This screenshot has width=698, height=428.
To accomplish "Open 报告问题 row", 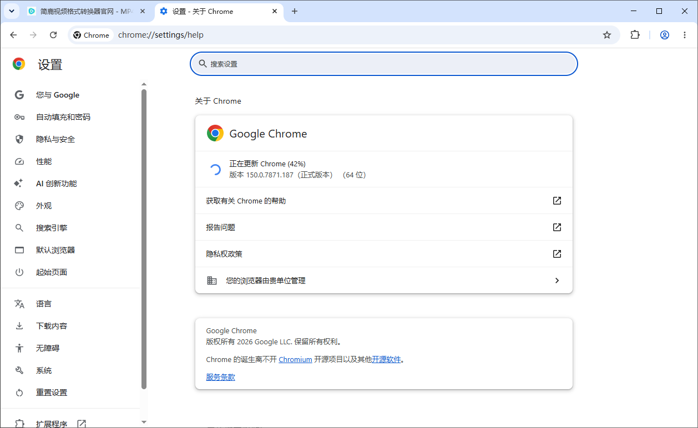I will pyautogui.click(x=384, y=227).
